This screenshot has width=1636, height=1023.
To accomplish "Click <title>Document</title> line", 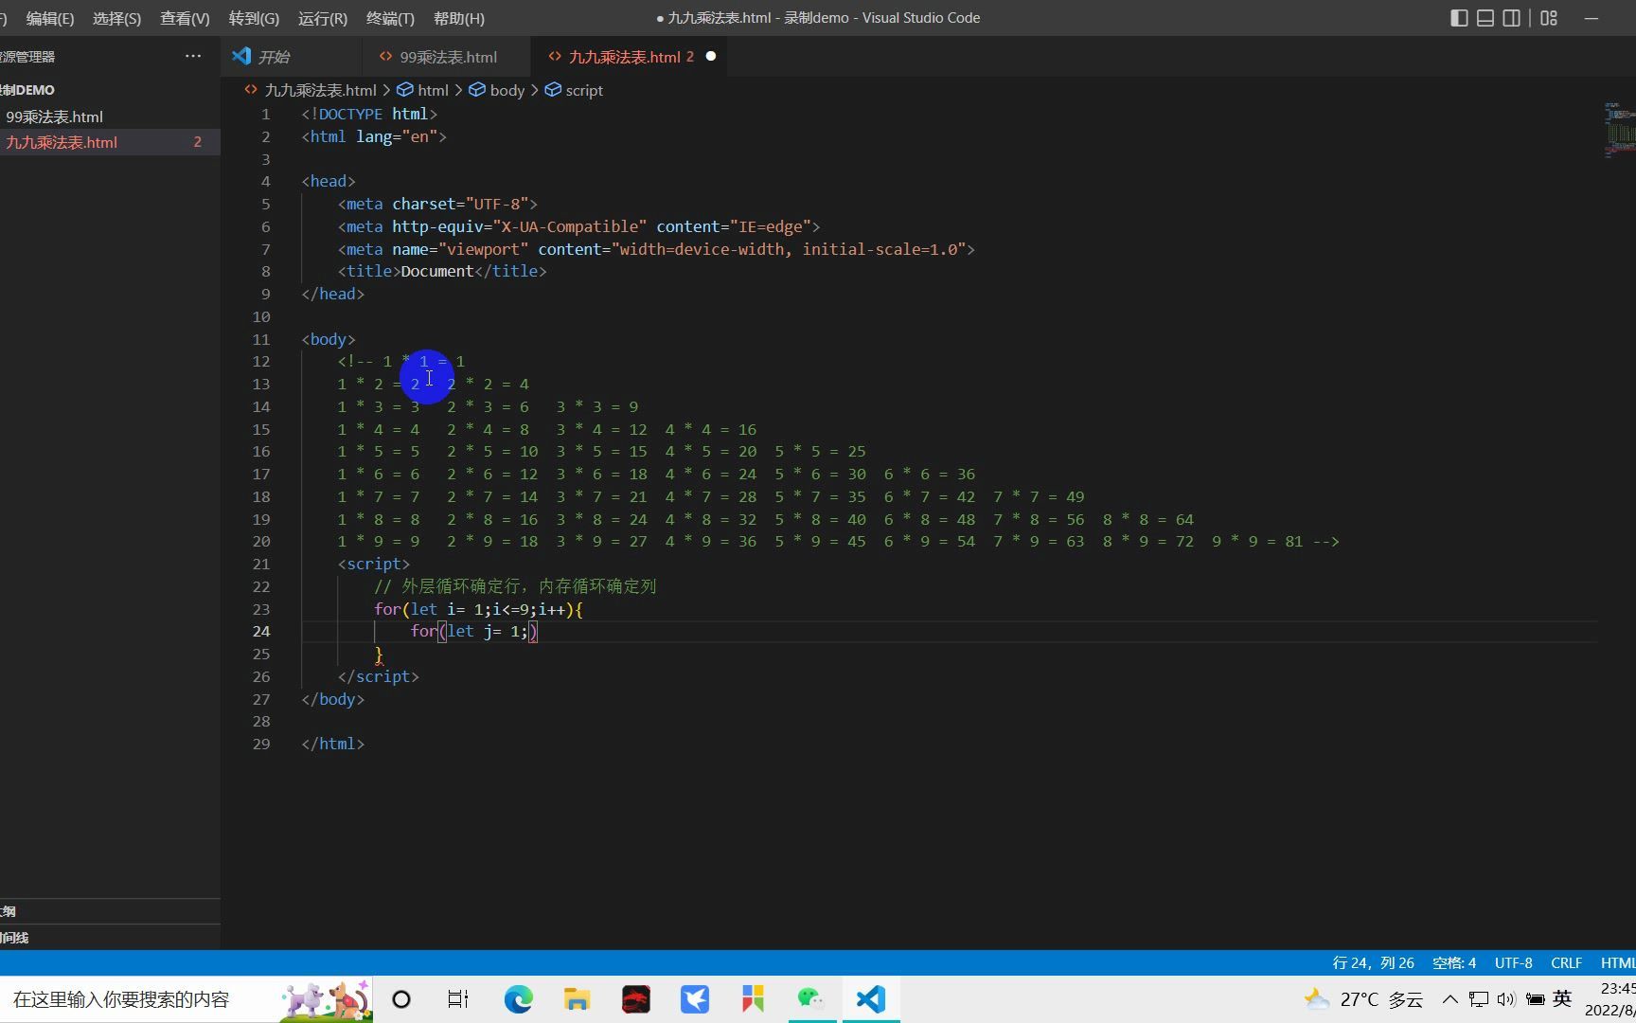I will pyautogui.click(x=442, y=271).
